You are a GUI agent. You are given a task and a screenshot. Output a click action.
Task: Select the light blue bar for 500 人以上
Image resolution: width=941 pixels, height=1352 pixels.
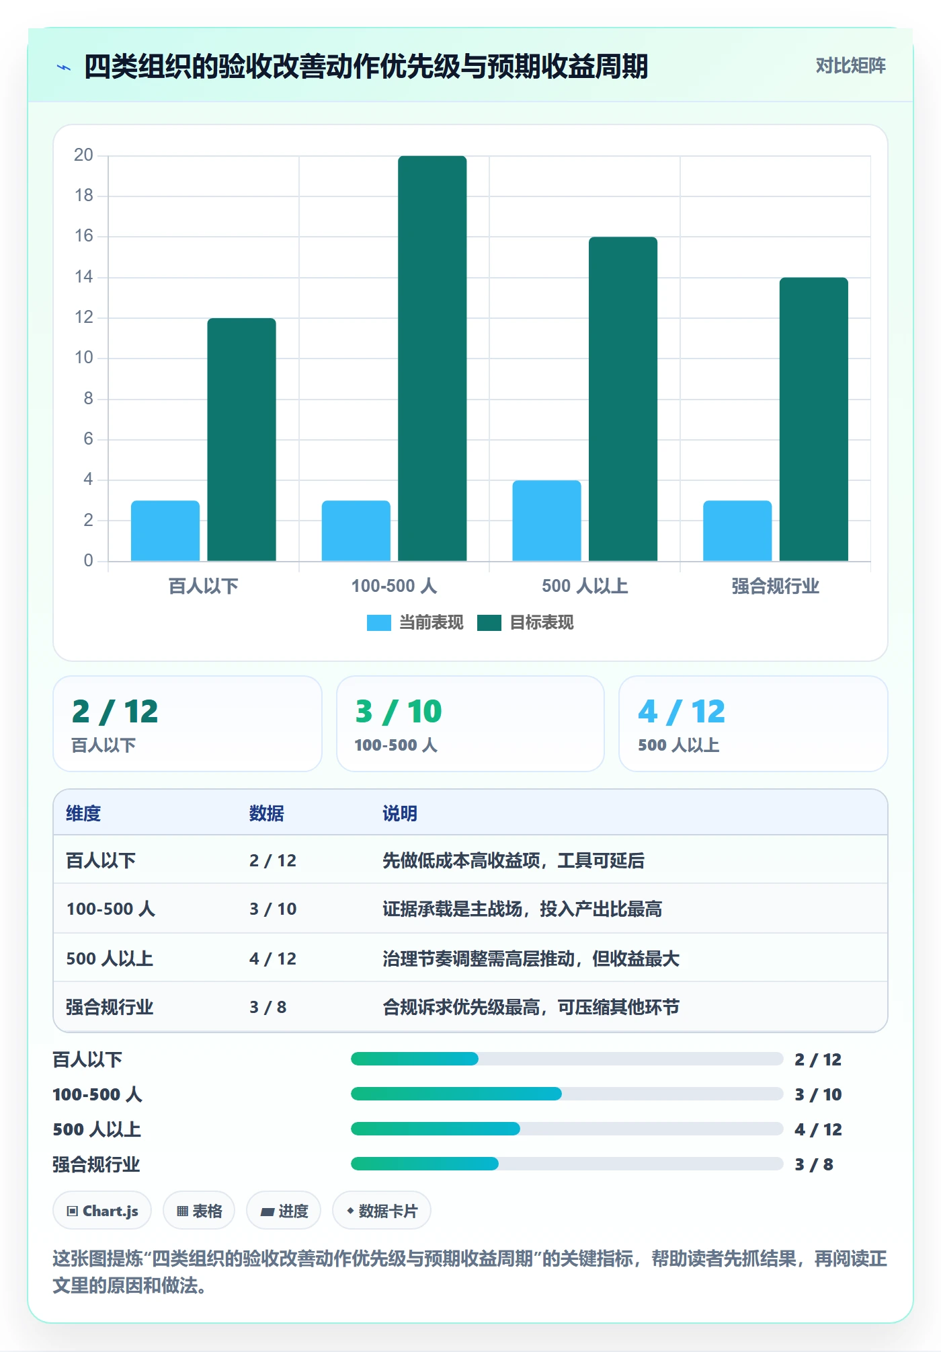point(546,521)
